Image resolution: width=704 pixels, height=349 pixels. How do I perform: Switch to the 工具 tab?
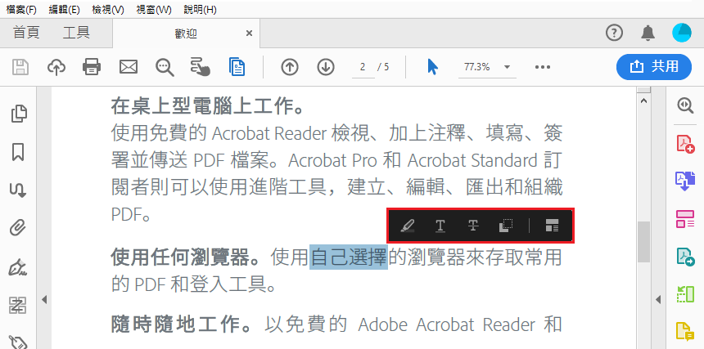tap(76, 33)
